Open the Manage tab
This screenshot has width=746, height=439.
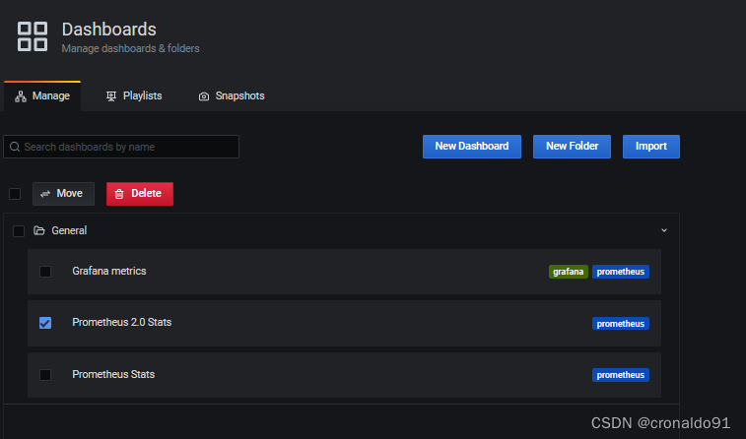click(42, 96)
